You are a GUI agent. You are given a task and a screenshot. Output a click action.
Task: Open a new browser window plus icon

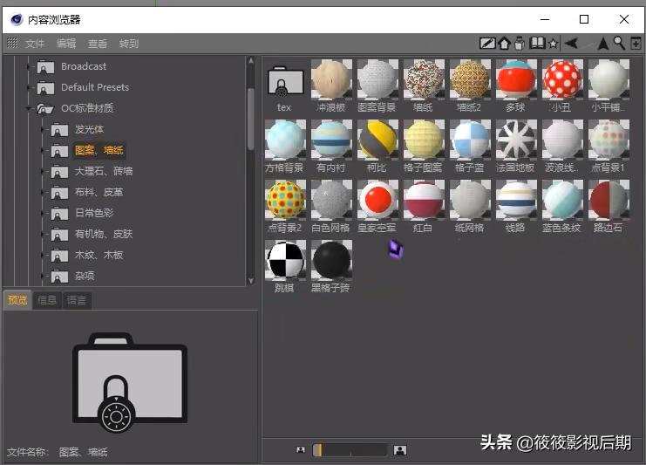pos(636,43)
